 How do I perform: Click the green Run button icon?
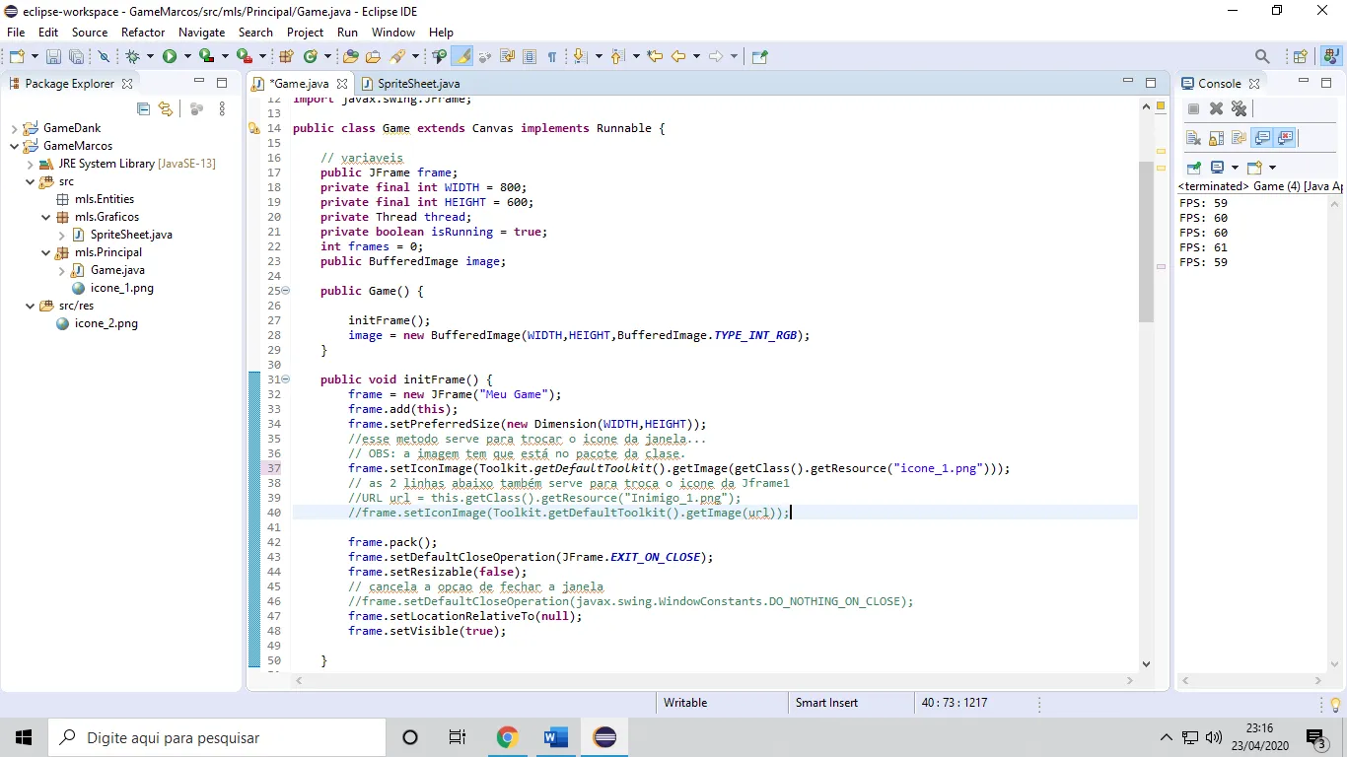170,56
